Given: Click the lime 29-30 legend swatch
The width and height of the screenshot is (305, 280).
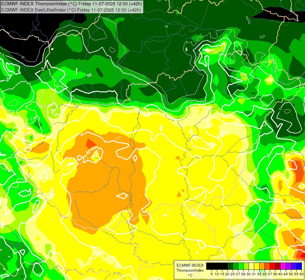Looking at the screenshot, I should click(x=246, y=266).
